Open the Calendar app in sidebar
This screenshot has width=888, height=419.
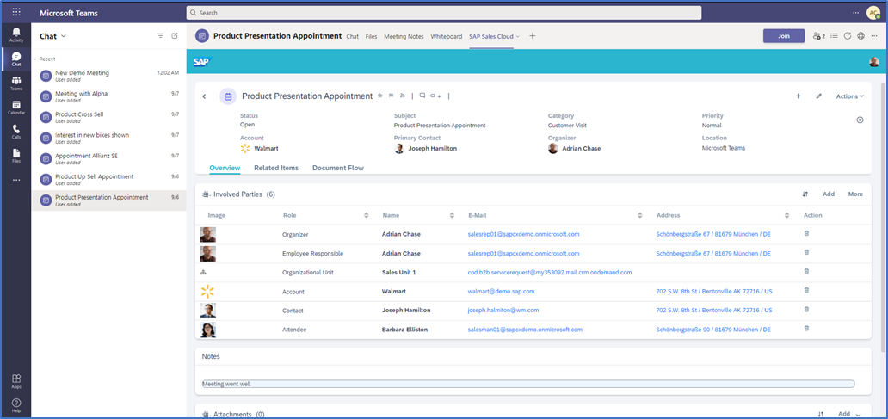pos(16,108)
